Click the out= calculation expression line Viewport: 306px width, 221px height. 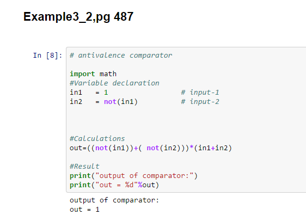(x=151, y=148)
